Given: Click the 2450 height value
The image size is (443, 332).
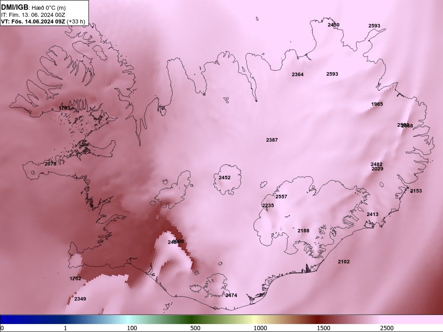Looking at the screenshot, I should pos(334,25).
